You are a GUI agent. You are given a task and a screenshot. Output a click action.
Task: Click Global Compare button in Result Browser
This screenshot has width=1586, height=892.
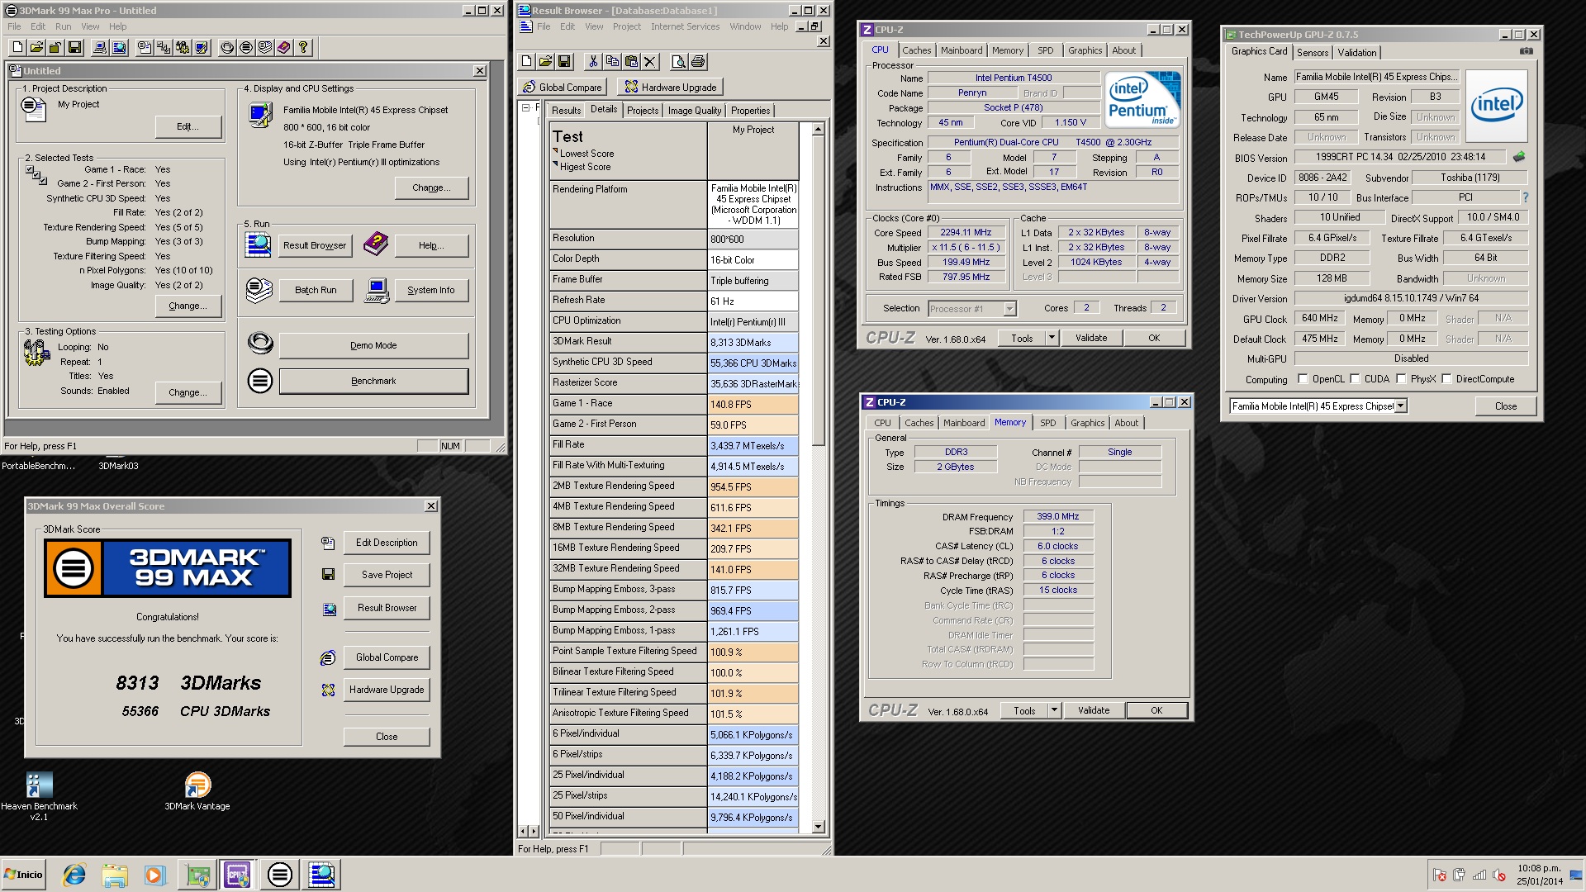click(x=562, y=87)
